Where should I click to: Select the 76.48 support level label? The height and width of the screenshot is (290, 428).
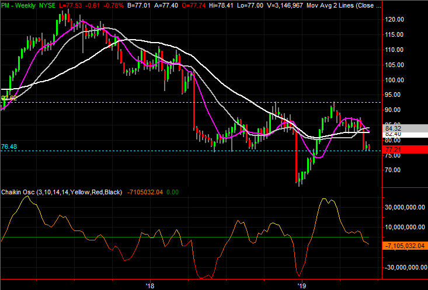pos(9,146)
